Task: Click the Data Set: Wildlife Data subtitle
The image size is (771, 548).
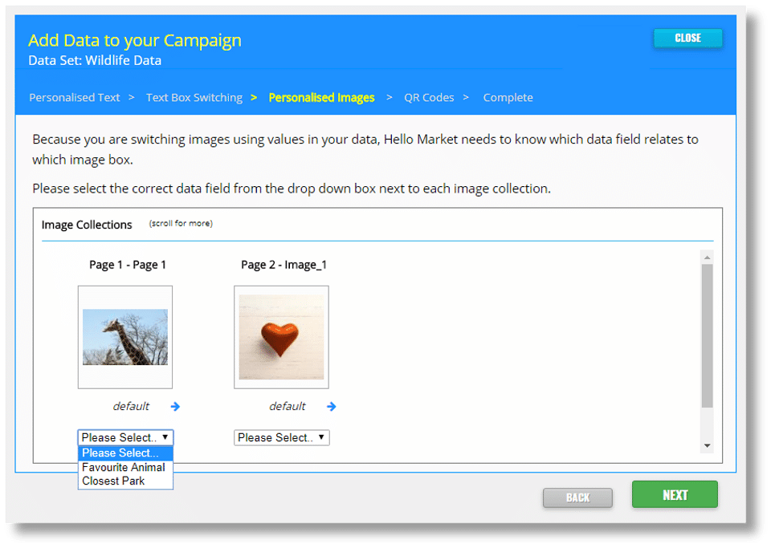Action: coord(95,60)
